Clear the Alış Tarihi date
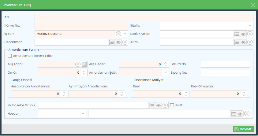This screenshot has width=258, height=136. 78,64
